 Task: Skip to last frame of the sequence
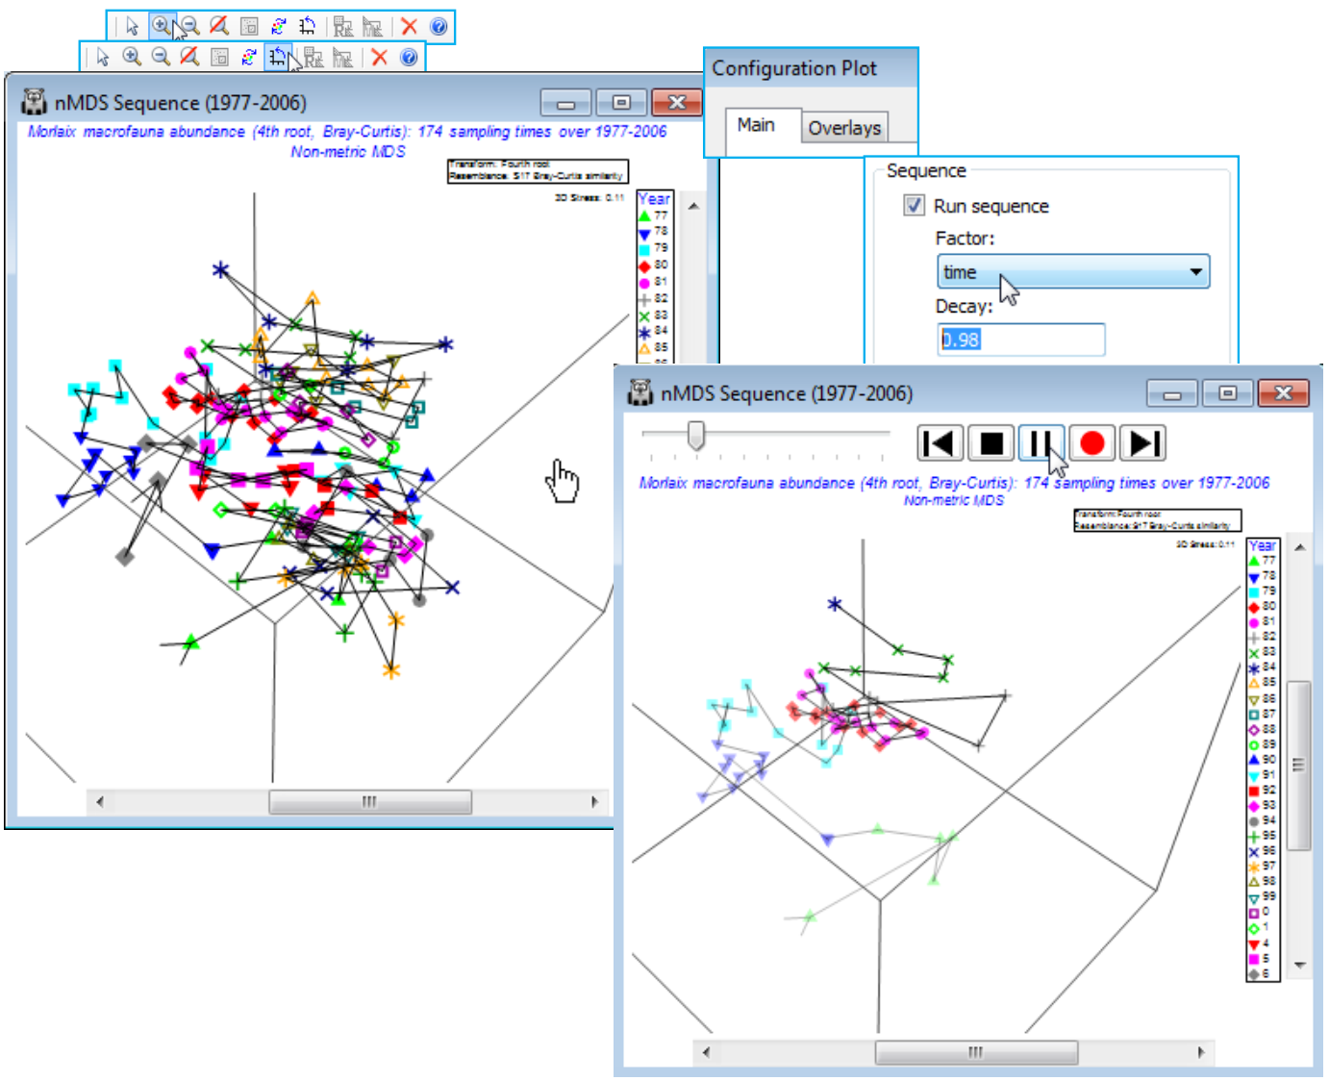coord(1142,443)
